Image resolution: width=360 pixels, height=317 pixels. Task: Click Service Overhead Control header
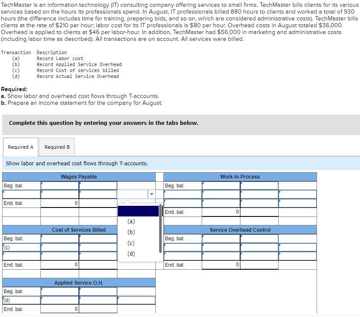point(240,230)
